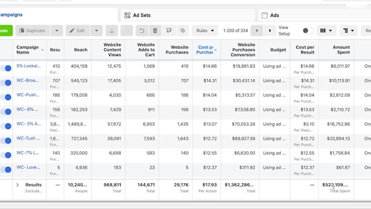Click the 404,159 reach cell
The height and width of the screenshot is (209, 371).
[x=79, y=66]
